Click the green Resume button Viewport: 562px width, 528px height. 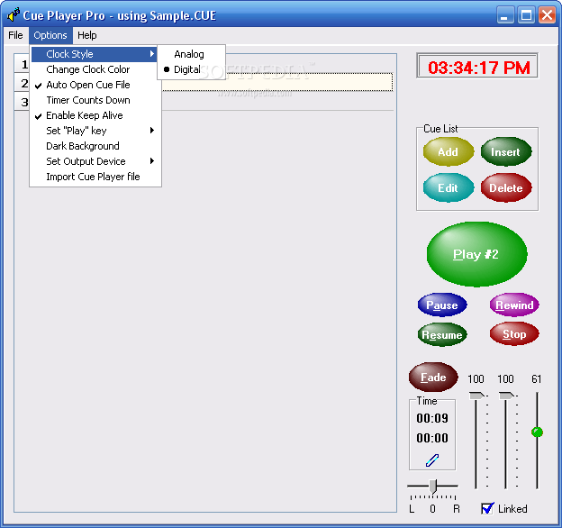click(x=442, y=335)
